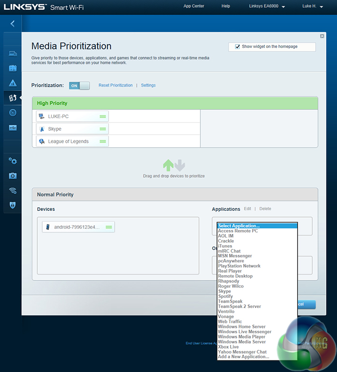Open the Connectivity gears icon
Image resolution: width=337 pixels, height=372 pixels.
13,161
